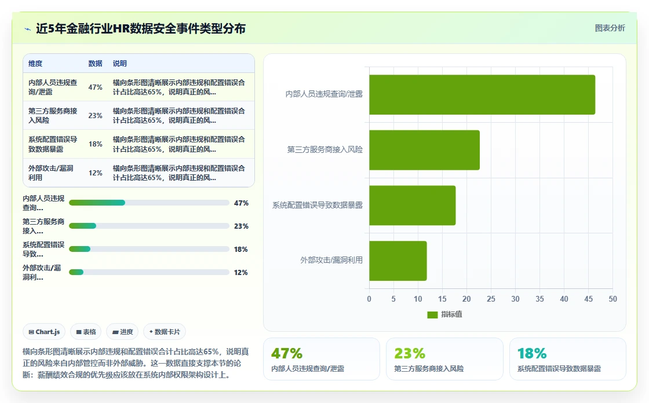This screenshot has width=649, height=403.
Task: Click the 数据 column header
Action: click(95, 63)
